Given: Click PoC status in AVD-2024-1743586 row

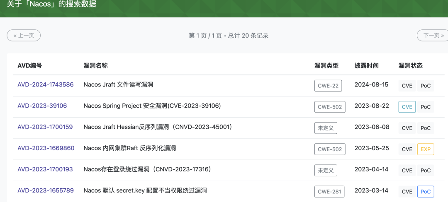Looking at the screenshot, I should [426, 86].
